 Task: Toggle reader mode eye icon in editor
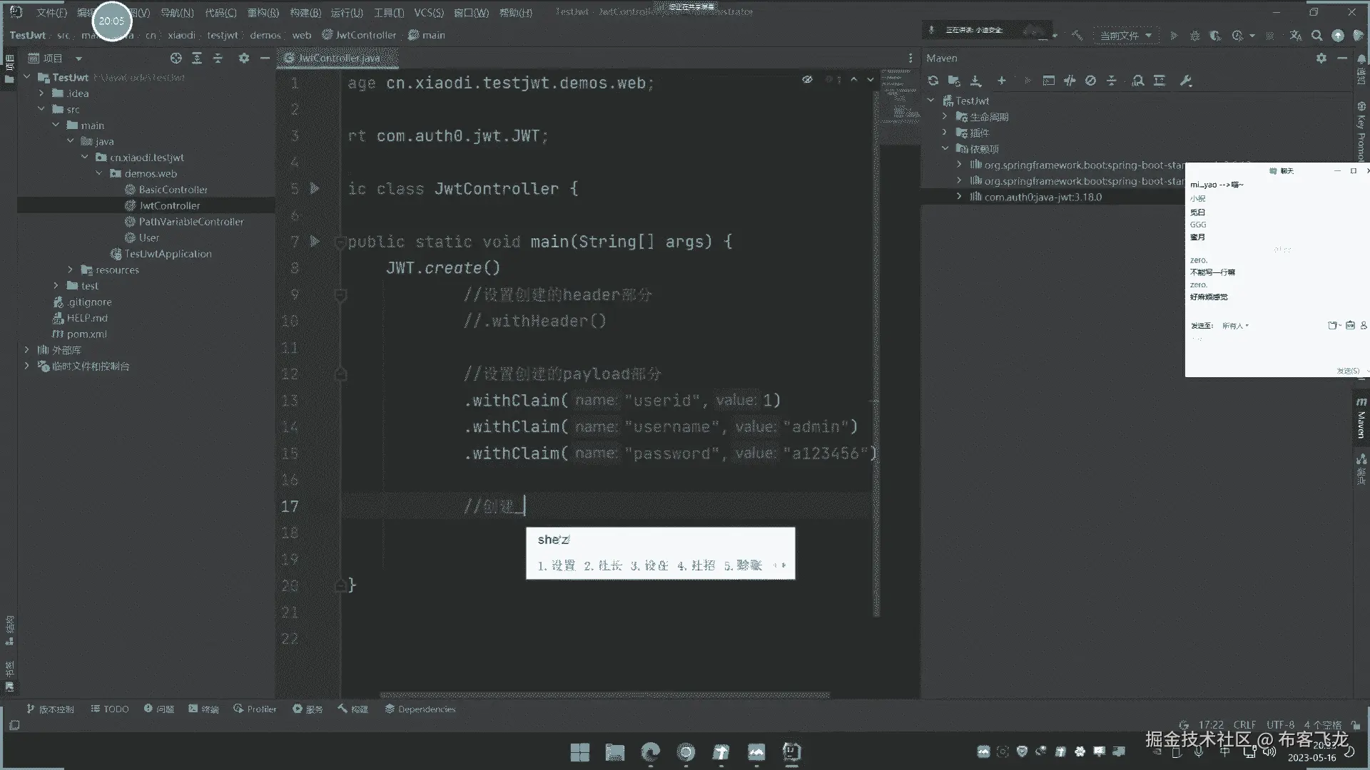(x=807, y=80)
